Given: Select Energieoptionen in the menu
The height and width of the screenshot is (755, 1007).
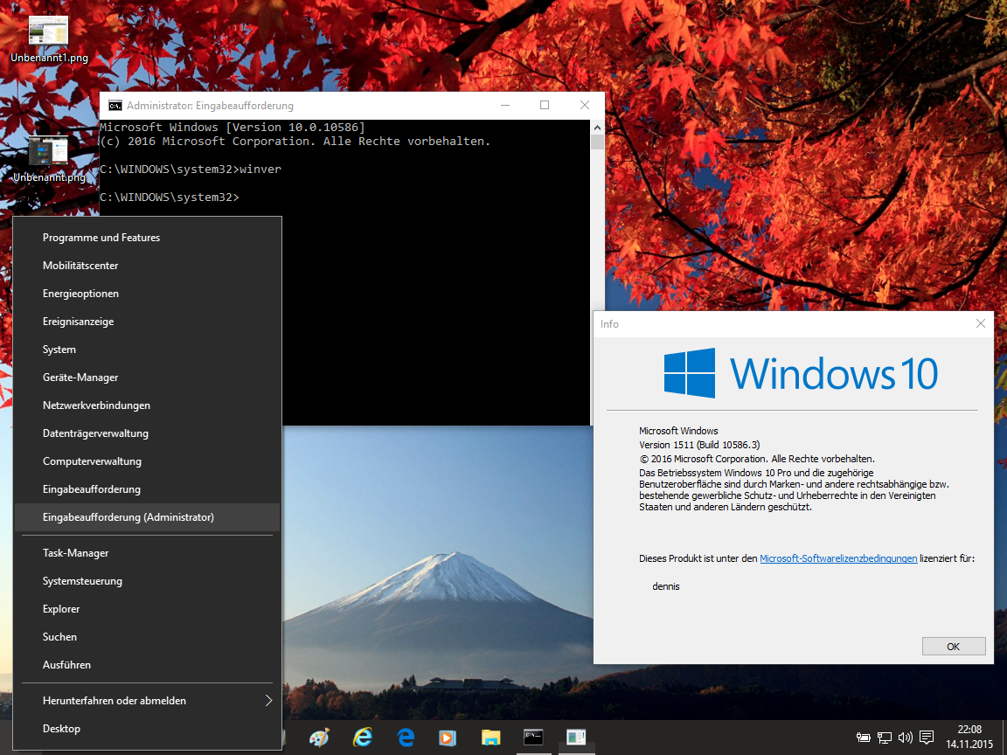Looking at the screenshot, I should [x=147, y=294].
